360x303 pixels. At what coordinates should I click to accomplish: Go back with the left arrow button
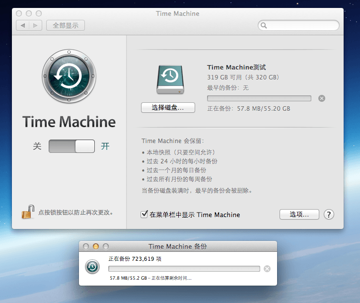(x=22, y=25)
